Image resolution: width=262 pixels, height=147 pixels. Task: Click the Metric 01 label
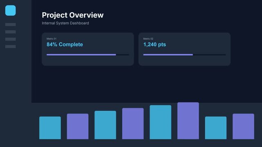[x=52, y=39]
